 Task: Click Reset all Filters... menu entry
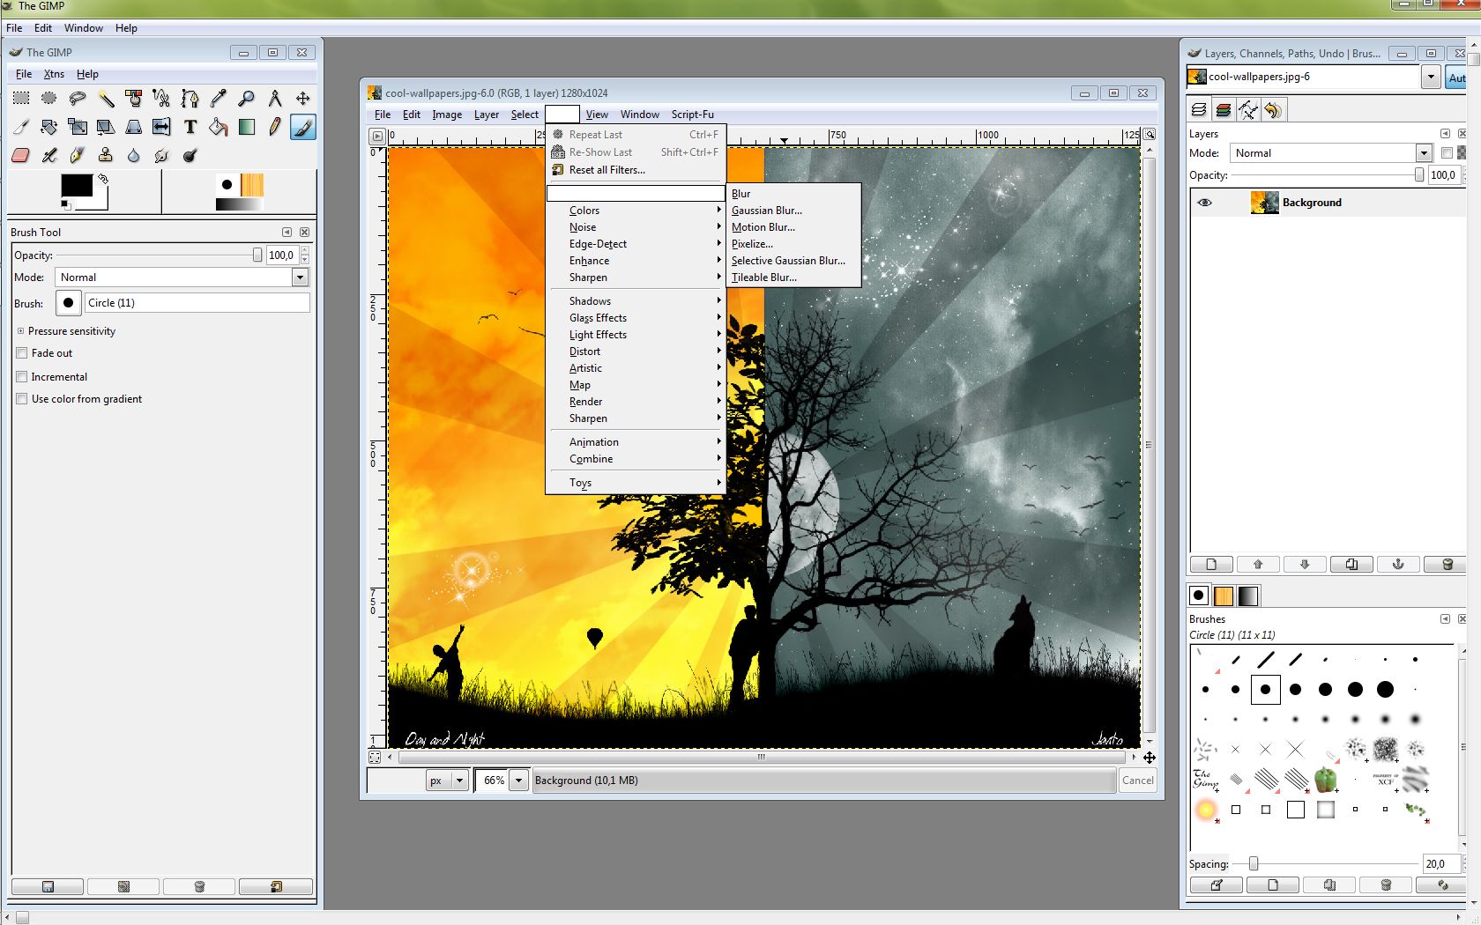(x=635, y=170)
